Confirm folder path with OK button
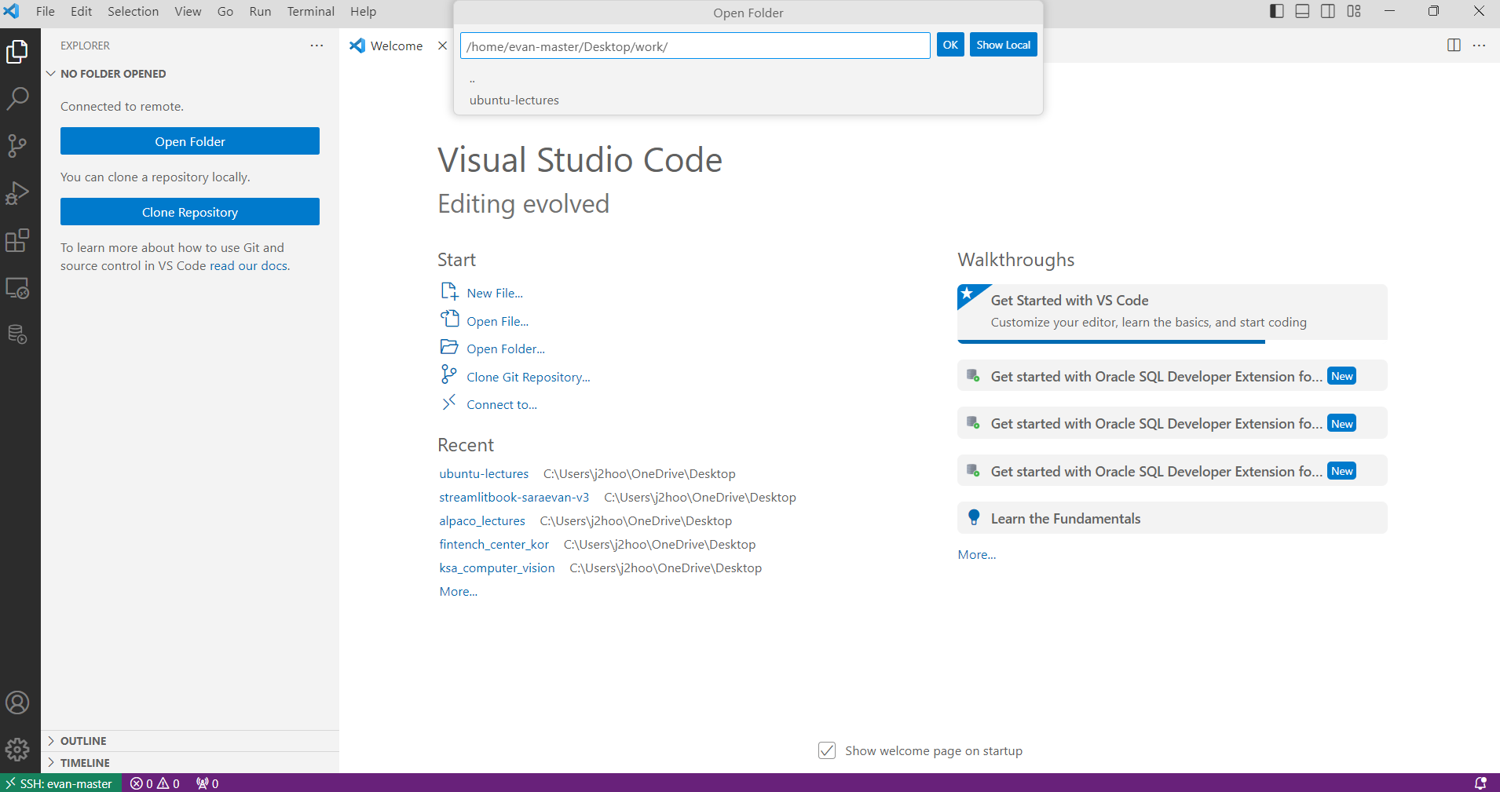1500x792 pixels. (950, 45)
